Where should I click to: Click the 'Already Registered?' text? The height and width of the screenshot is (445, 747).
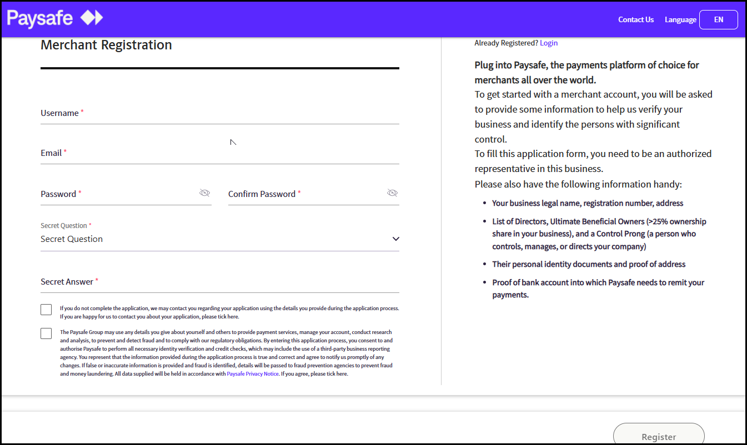(x=506, y=43)
